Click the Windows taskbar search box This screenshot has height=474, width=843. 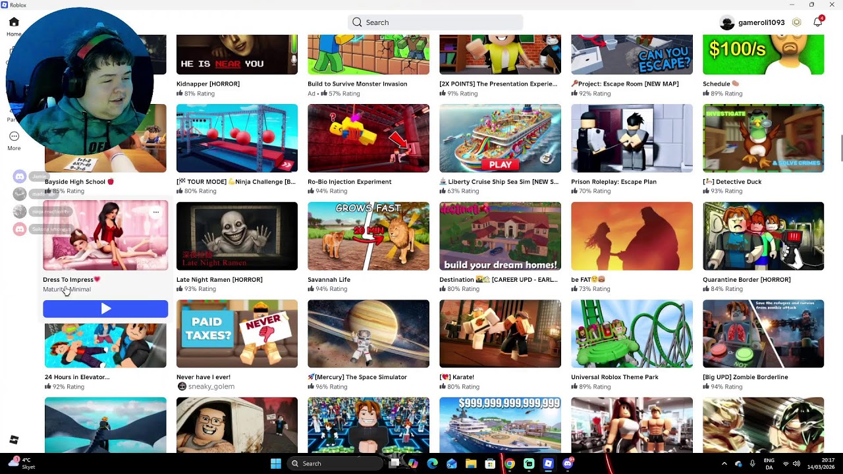[x=335, y=463]
